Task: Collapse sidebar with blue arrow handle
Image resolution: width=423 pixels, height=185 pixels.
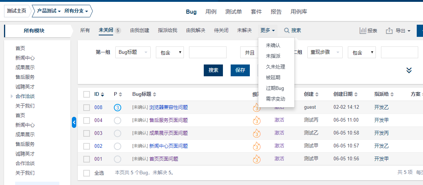Action: click(74, 122)
